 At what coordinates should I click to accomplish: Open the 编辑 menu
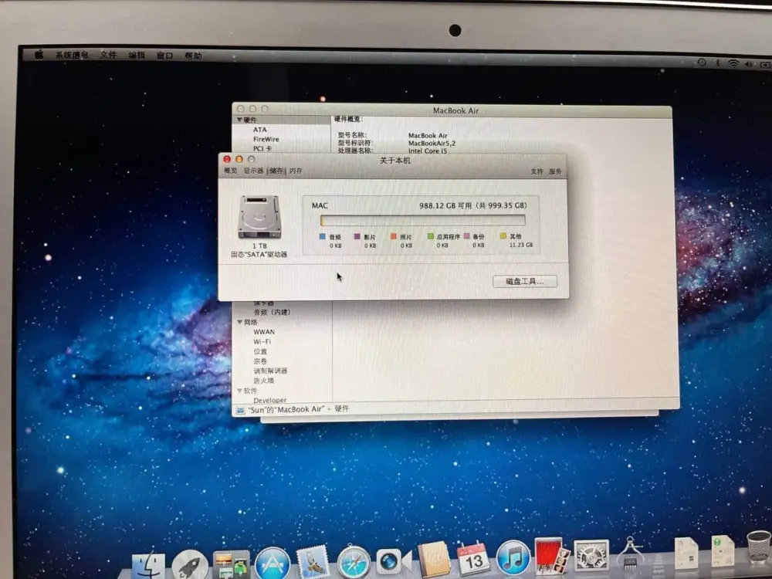click(x=137, y=55)
